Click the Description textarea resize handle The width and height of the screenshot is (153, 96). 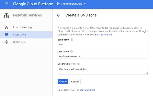tap(147, 73)
